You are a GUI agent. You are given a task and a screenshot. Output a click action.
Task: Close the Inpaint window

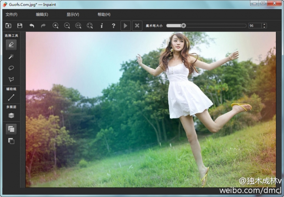point(274,3)
